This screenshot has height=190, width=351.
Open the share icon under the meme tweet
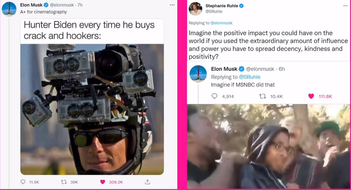147,182
